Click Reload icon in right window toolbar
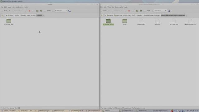This screenshot has width=199, height=112. pyautogui.click(x=133, y=11)
